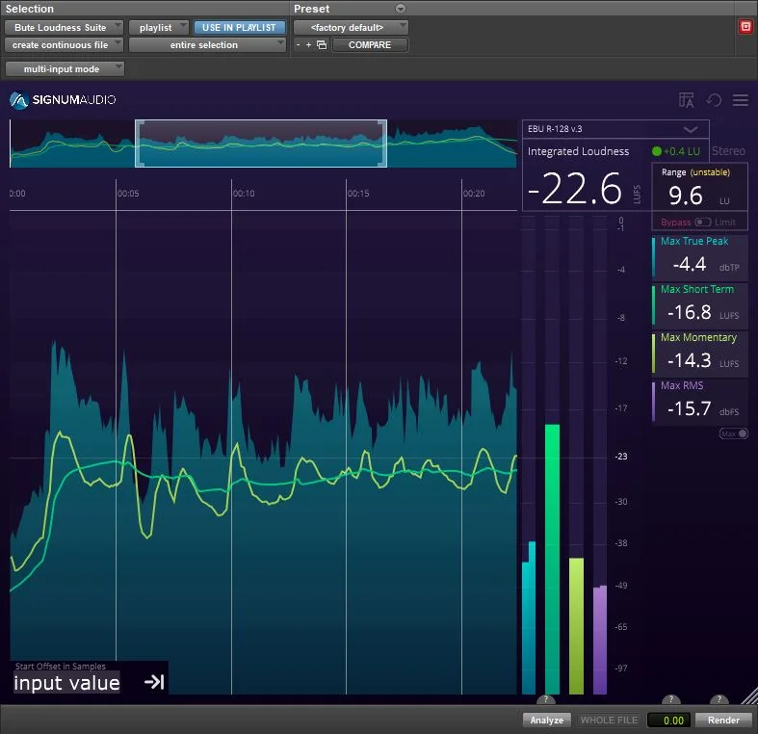
Task: Click the right handle of overview selection
Action: pyautogui.click(x=383, y=144)
